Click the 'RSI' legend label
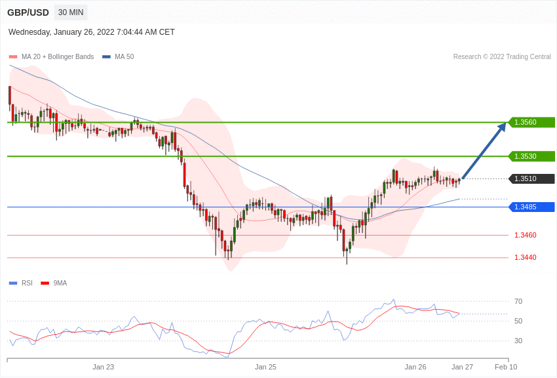 point(27,283)
